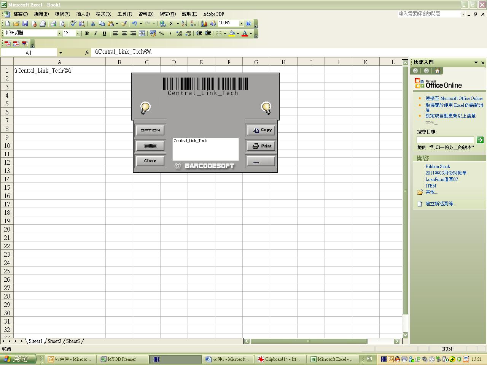Click the left light bulb in barcode dialog
The image size is (487, 365).
pyautogui.click(x=145, y=108)
